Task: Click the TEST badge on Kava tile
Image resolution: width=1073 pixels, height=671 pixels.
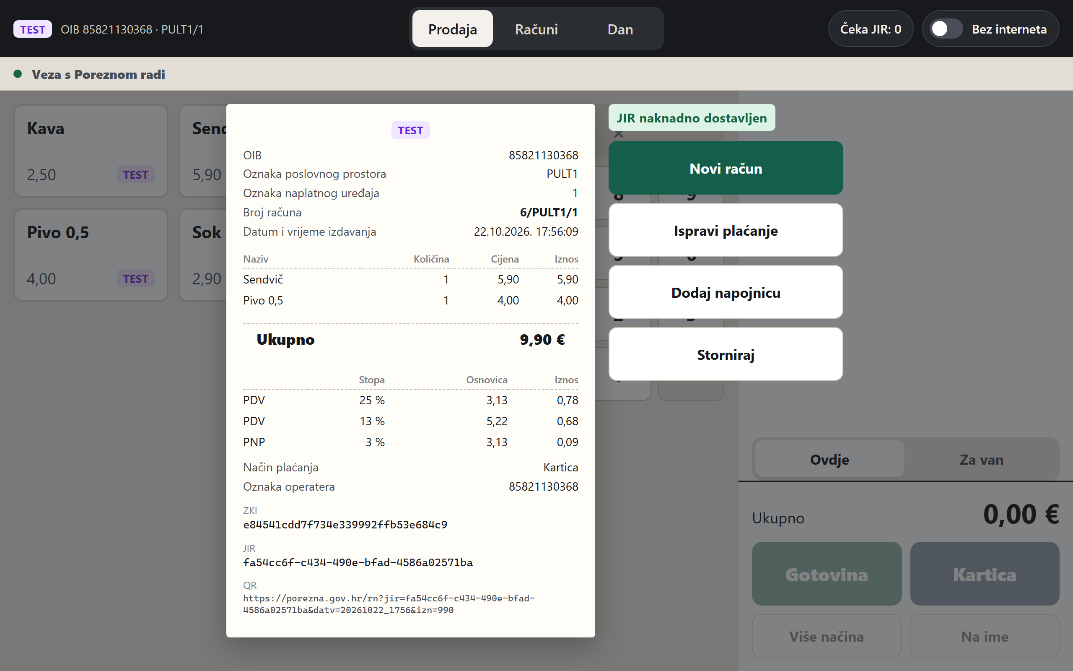Action: (x=136, y=174)
